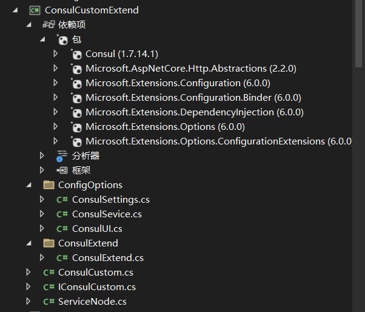Select 'Microsoft.AspNetCore.Http.Abstractions (2.2.0)' text
Viewport: 365px width, 312px height.
[x=191, y=69]
